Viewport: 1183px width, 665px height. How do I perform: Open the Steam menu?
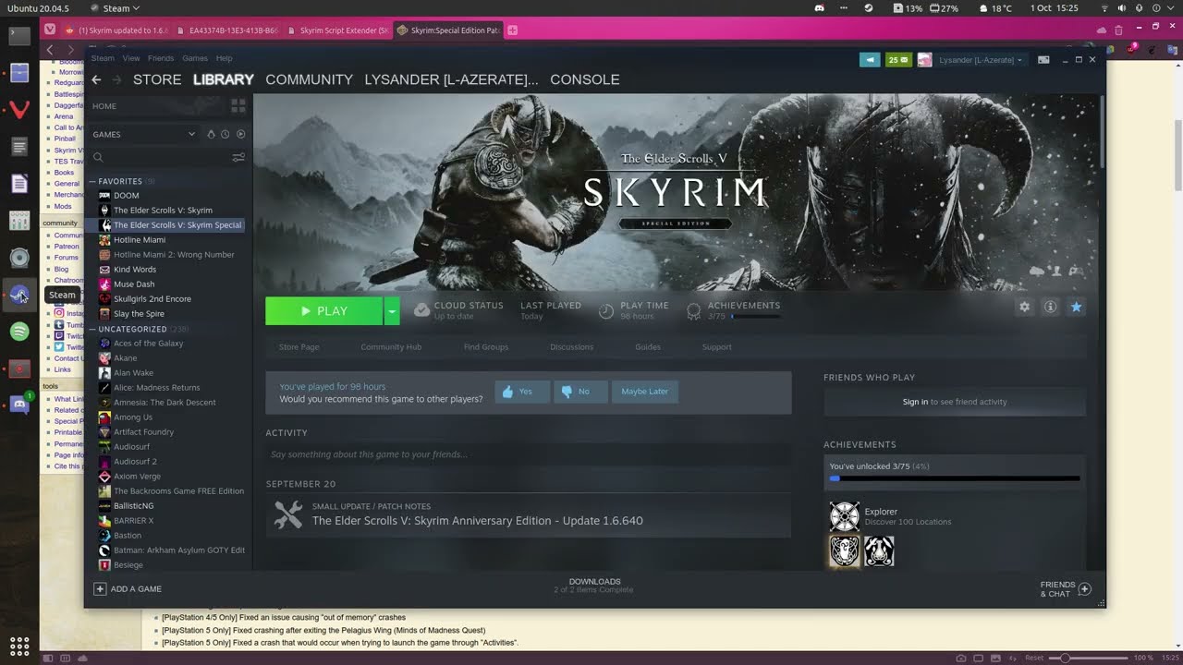(103, 58)
